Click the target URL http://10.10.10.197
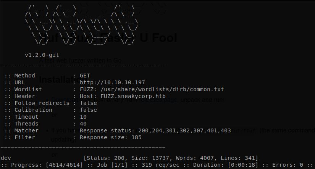The width and height of the screenshot is (315, 169). coord(112,82)
